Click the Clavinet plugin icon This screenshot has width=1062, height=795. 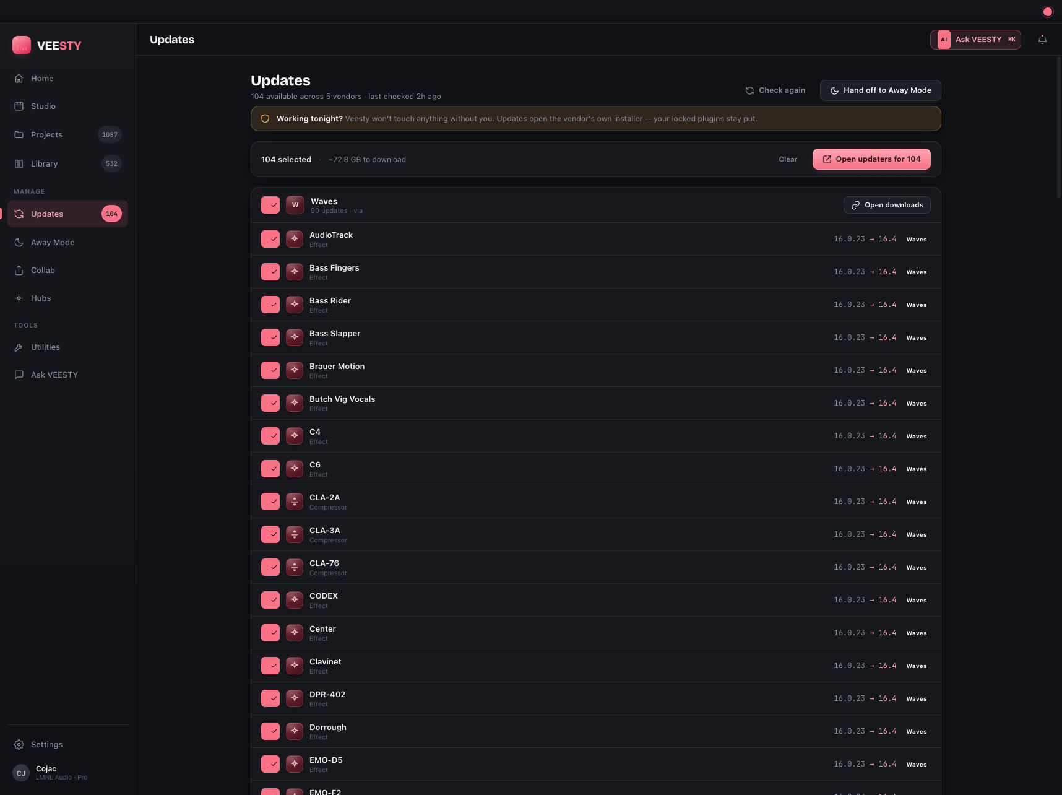pyautogui.click(x=295, y=666)
